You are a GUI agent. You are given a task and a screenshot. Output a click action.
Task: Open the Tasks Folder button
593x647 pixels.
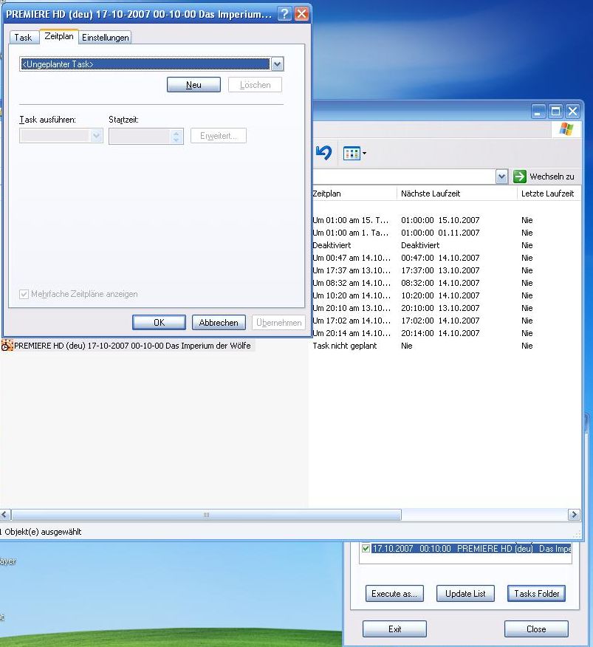click(536, 593)
